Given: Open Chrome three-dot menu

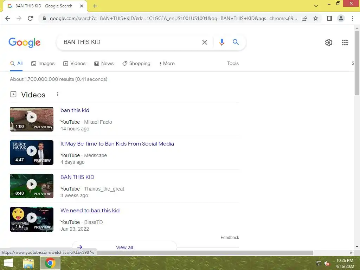Looking at the screenshot, I should [352, 18].
